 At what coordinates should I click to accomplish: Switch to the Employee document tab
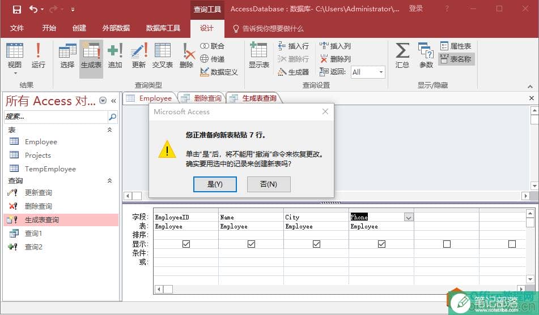point(150,98)
